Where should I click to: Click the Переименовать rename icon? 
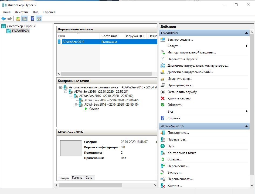click(163, 179)
